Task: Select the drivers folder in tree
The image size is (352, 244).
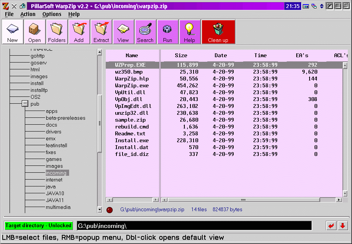Action: 53,132
